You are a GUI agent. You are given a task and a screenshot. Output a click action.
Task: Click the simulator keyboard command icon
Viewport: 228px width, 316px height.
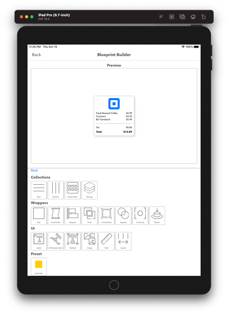click(x=171, y=17)
